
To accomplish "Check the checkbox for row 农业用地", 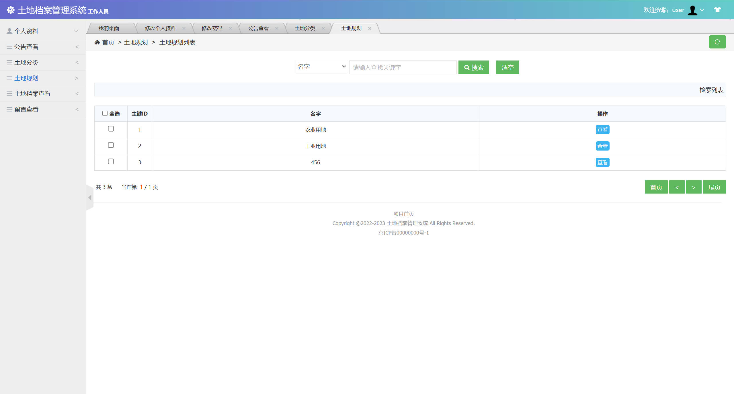I will (x=111, y=129).
